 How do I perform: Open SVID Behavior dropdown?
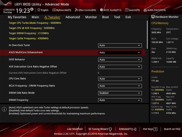120,60
